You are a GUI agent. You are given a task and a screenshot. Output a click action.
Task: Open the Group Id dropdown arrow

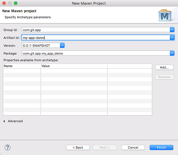tap(172, 30)
